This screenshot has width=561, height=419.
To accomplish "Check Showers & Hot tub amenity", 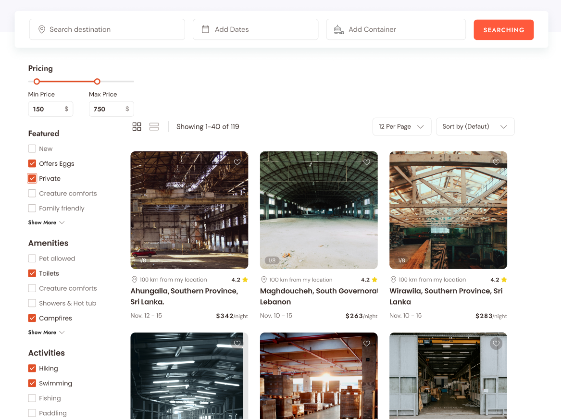I will pyautogui.click(x=32, y=303).
